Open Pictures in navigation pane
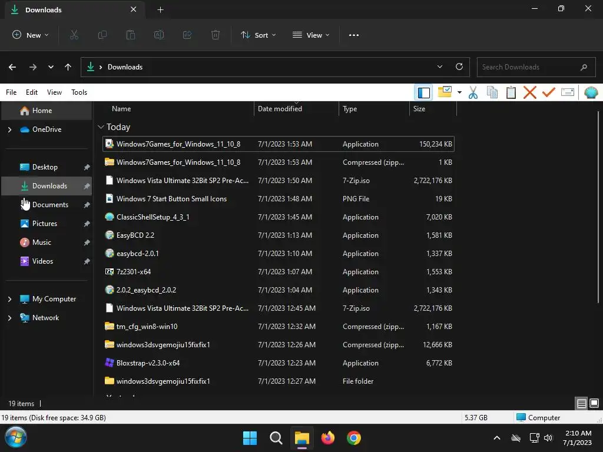 [47, 224]
